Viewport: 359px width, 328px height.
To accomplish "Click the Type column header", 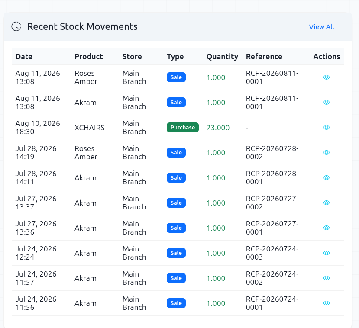I will (175, 57).
